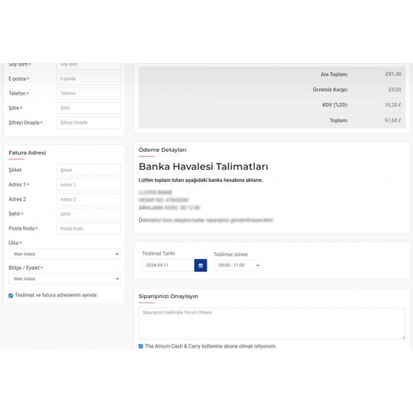Click the Banka Havalesi Talimatları heading
This screenshot has width=413, height=413.
pos(203,167)
